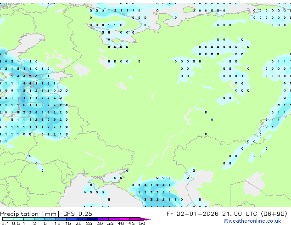The image size is (291, 225).
Task: Choose the 40–45 mm magenta legend swatch
Action: tap(124, 219)
